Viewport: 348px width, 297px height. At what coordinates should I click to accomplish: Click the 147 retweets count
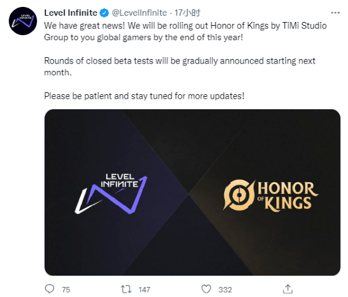[x=144, y=289]
